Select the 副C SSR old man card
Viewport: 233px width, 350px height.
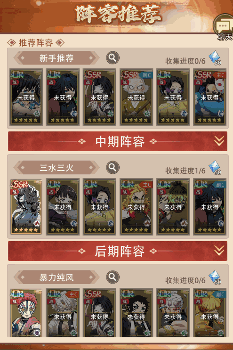pyautogui.click(x=136, y=98)
